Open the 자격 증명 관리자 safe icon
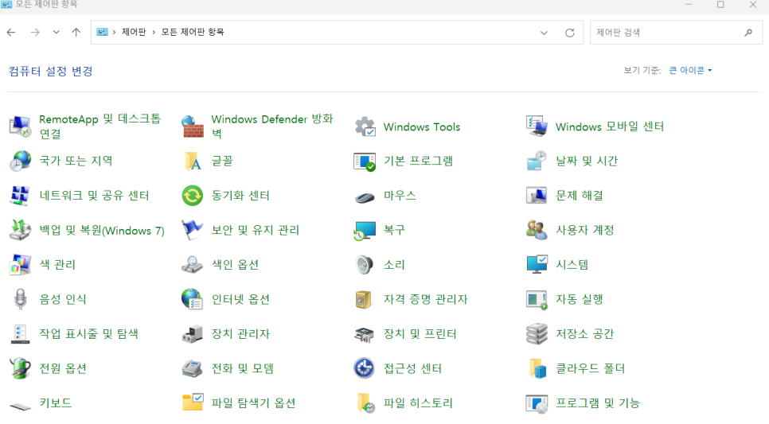This screenshot has height=424, width=769. (x=365, y=299)
